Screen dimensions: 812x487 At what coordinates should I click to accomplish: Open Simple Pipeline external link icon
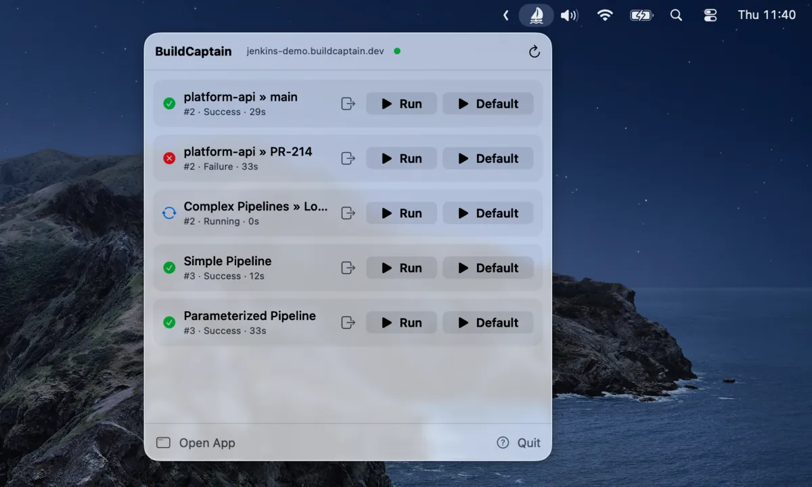(348, 268)
